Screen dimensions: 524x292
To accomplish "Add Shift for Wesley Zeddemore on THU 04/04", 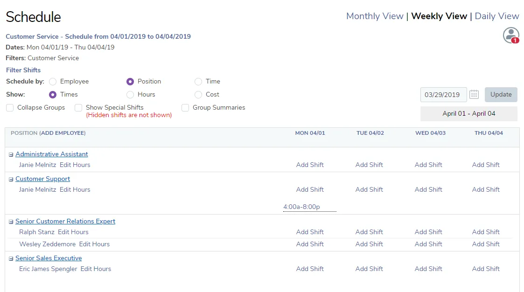I will point(486,244).
